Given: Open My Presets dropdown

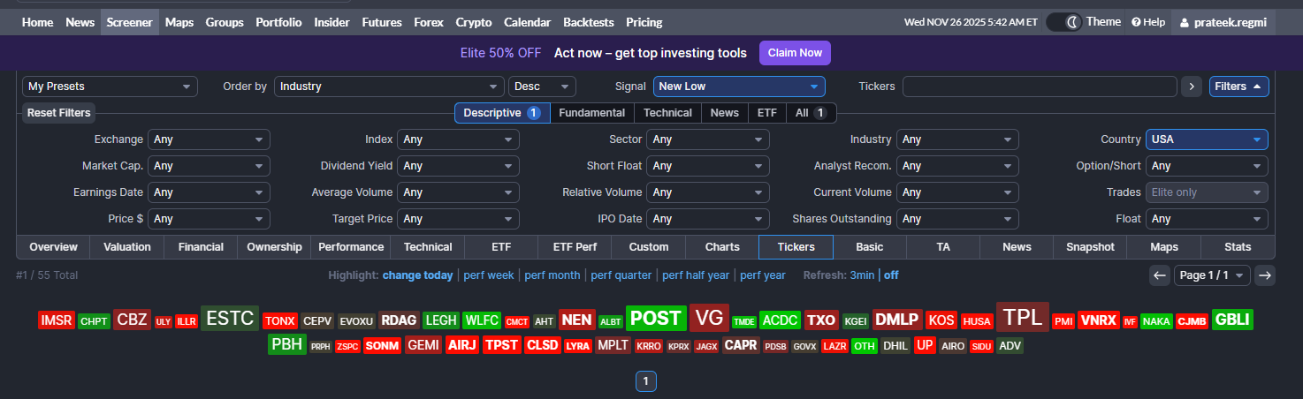Looking at the screenshot, I should click(x=110, y=87).
